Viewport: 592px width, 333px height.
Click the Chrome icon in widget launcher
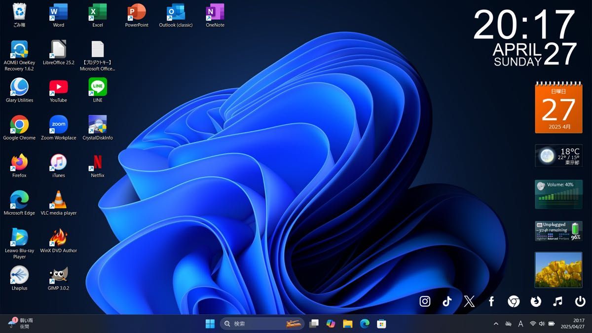point(514,301)
